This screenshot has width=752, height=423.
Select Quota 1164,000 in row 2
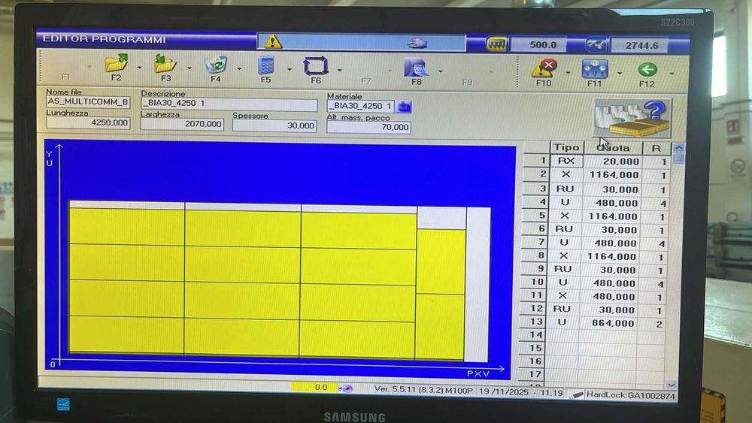(x=612, y=175)
